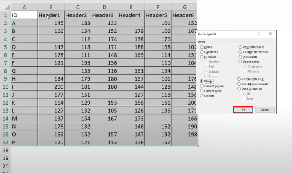The image size is (292, 173).
Task: Click cell containing 194 in row 8
Action: tap(158, 71)
